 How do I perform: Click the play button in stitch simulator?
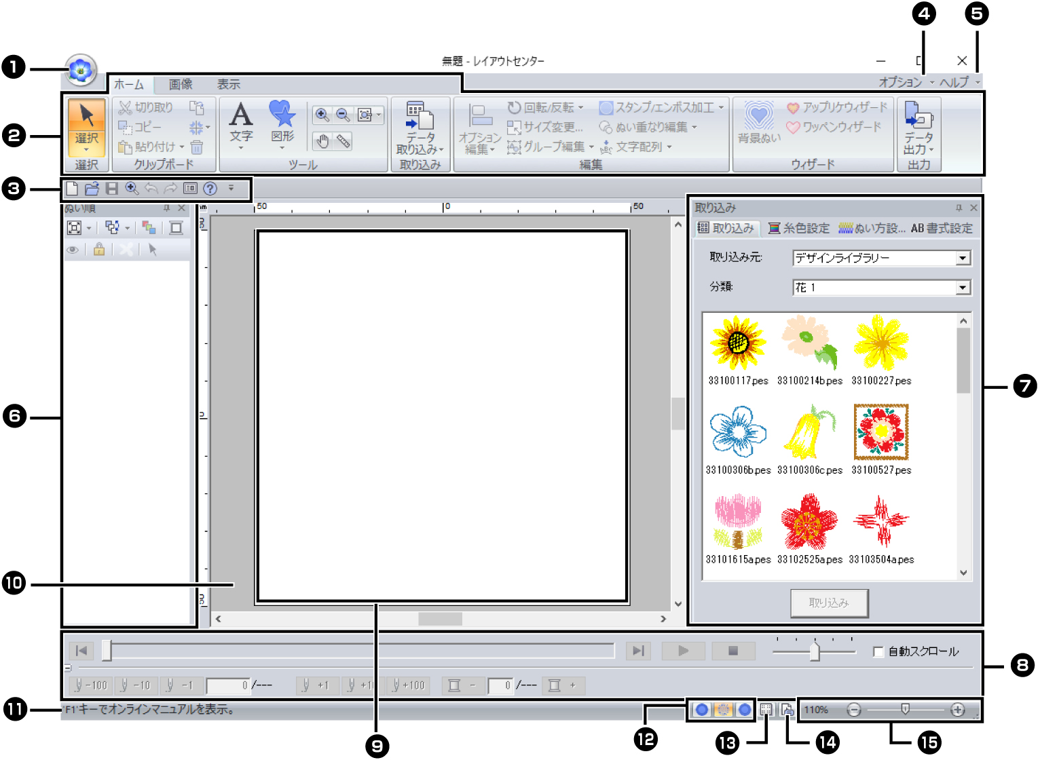point(683,651)
